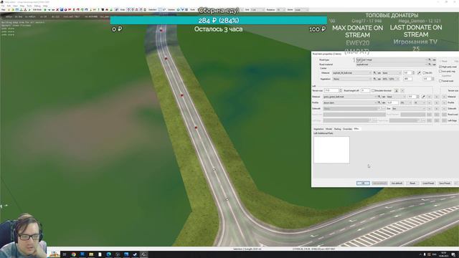The image size is (459, 258).
Task: Click the Load Preset button
Action: click(428, 183)
